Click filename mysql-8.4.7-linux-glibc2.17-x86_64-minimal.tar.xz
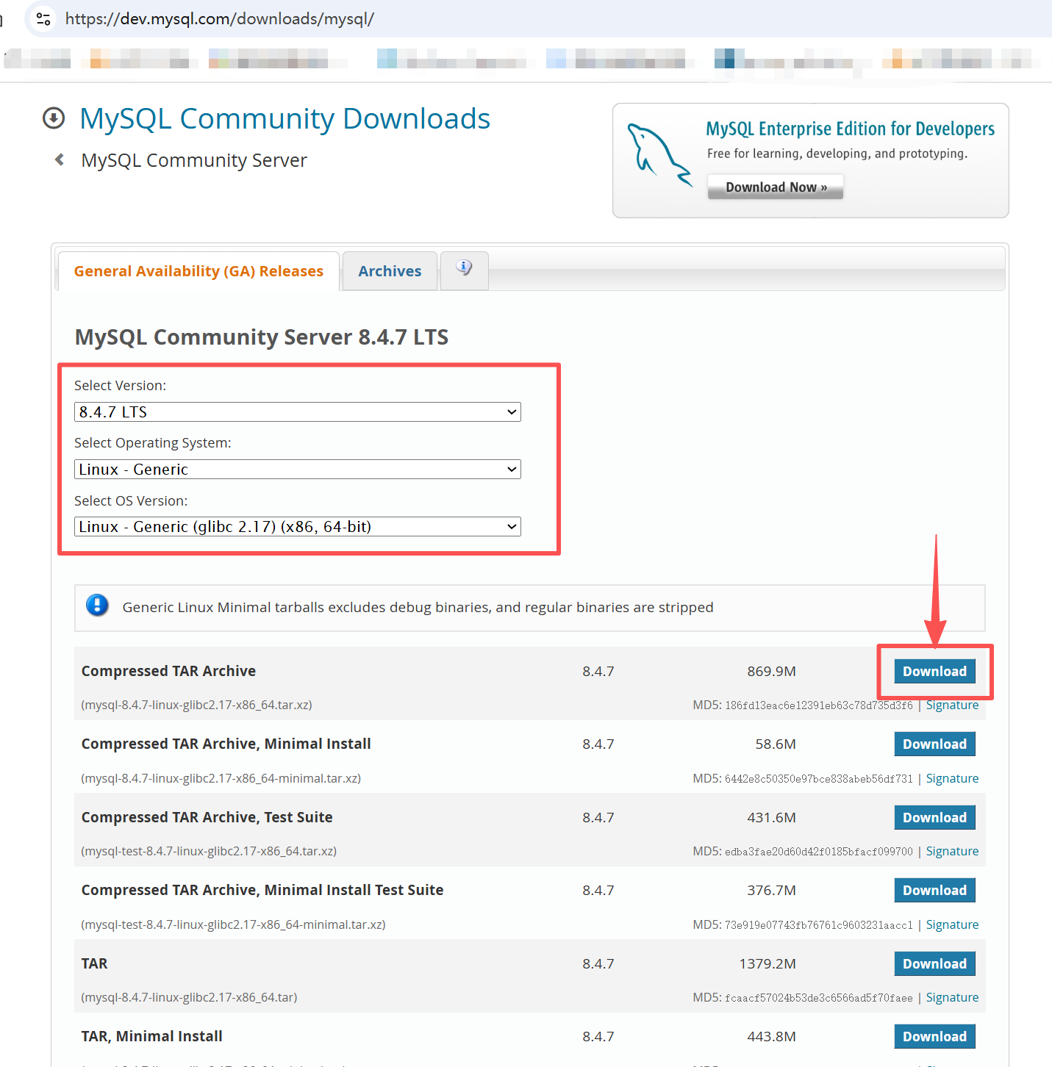Image resolution: width=1052 pixels, height=1067 pixels. coord(221,778)
